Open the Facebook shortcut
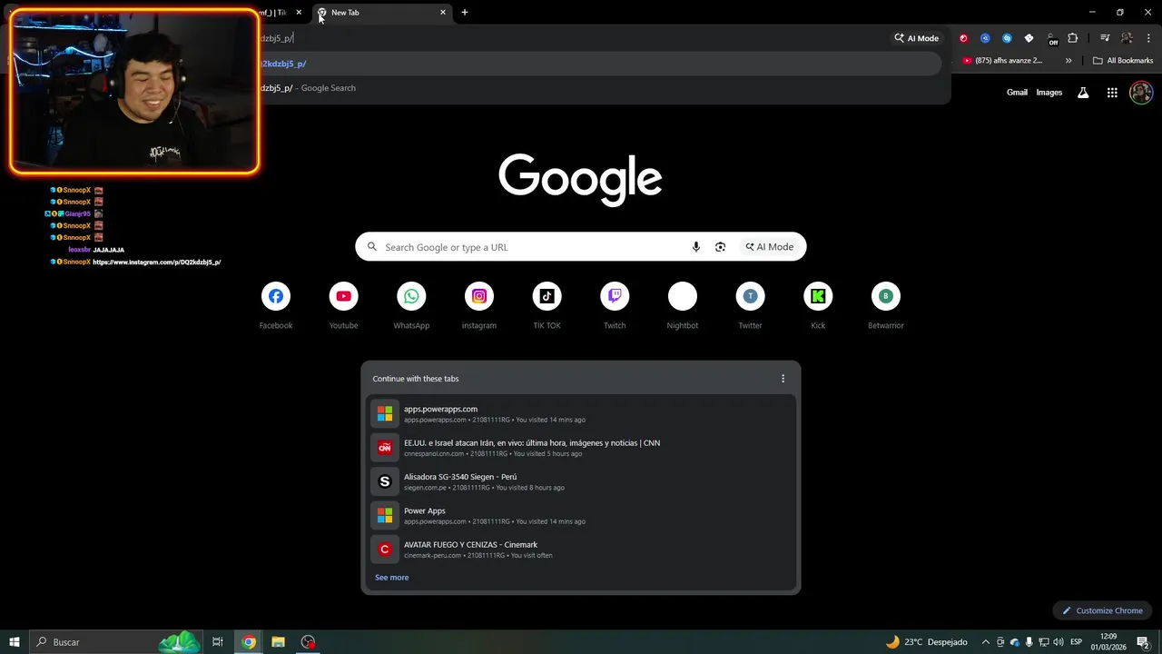The height and width of the screenshot is (654, 1162). 276,296
